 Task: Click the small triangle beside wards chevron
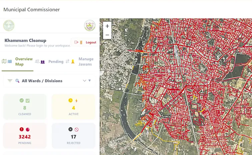[90, 80]
